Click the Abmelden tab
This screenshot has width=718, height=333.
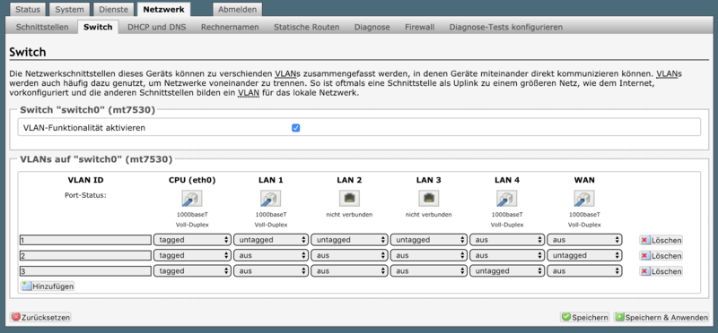click(x=237, y=9)
